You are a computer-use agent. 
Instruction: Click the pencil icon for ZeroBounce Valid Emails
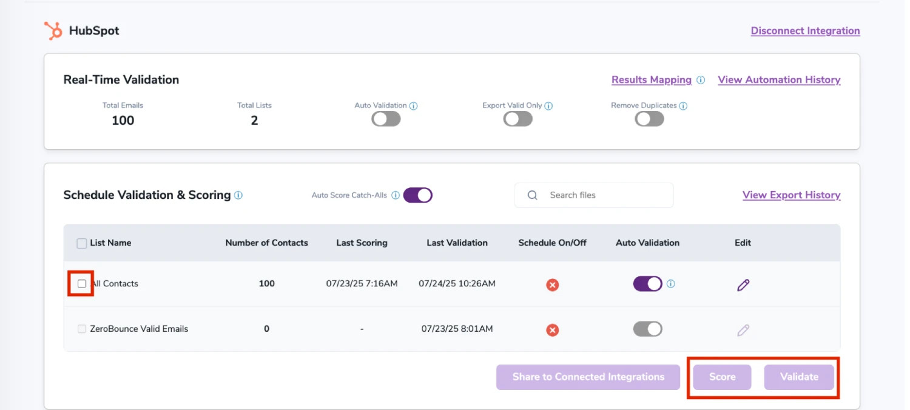[x=743, y=329]
